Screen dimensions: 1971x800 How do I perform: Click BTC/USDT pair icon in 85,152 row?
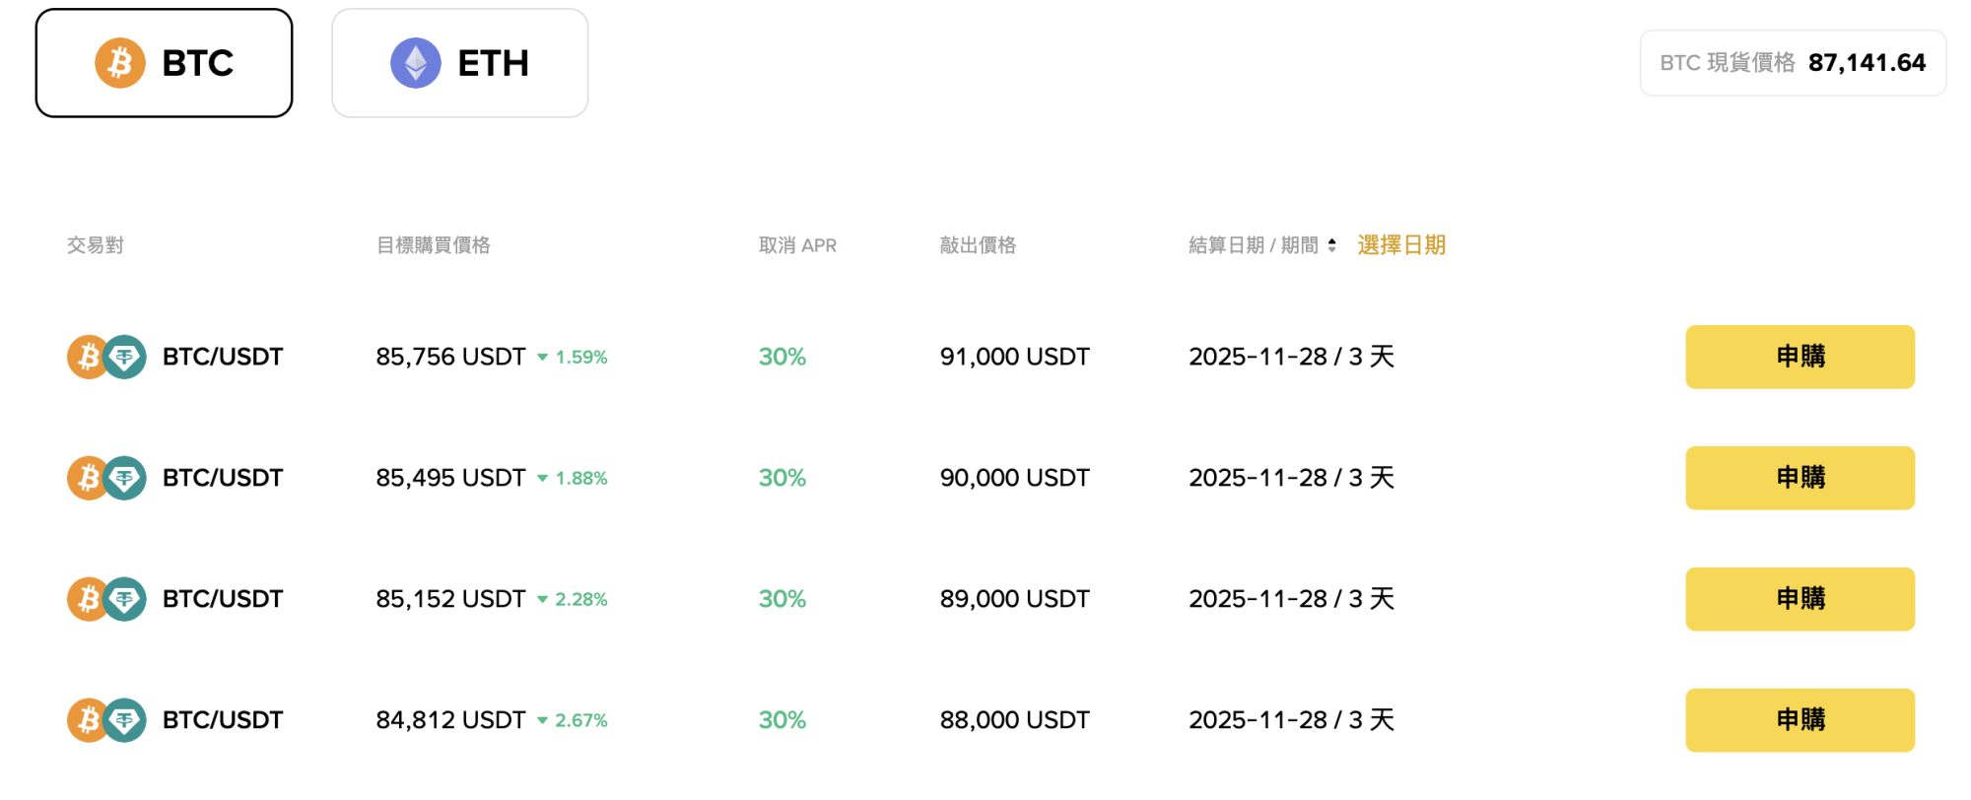(x=106, y=599)
